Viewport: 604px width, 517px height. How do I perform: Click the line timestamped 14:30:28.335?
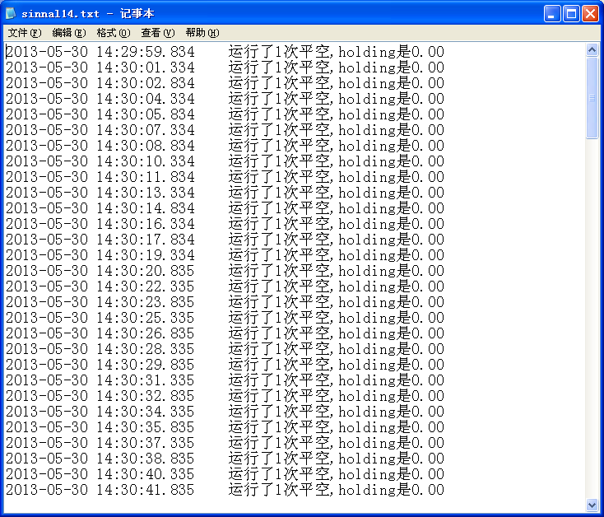click(x=225, y=349)
